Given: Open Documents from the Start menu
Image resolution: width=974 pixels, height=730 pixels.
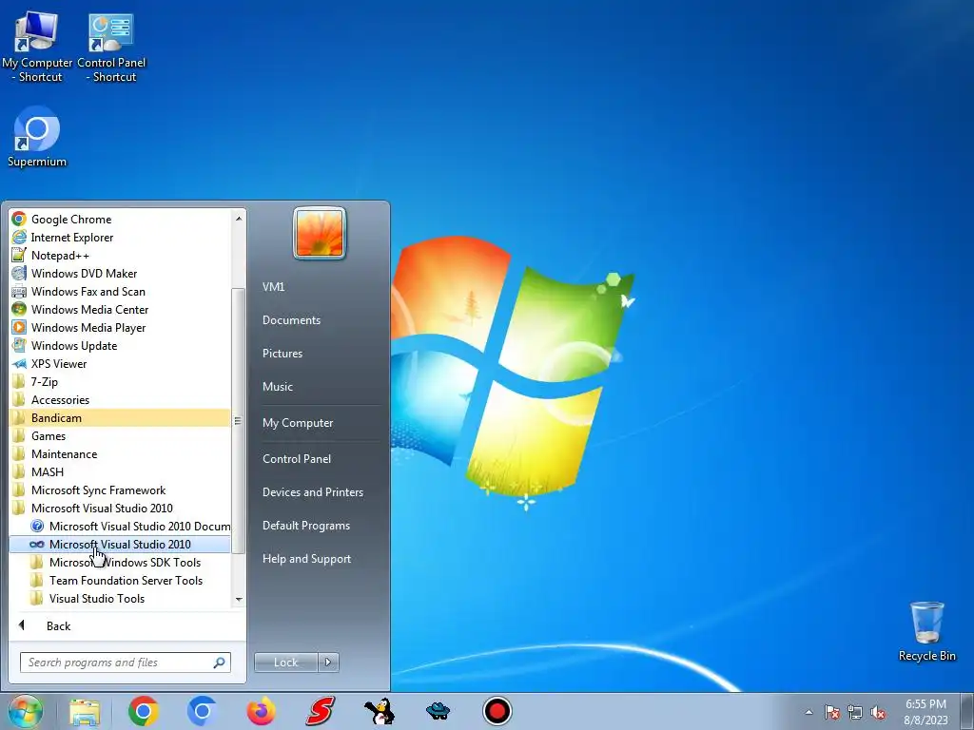Looking at the screenshot, I should pos(291,320).
